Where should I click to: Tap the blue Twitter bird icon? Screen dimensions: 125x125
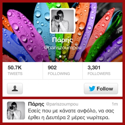coord(92,88)
